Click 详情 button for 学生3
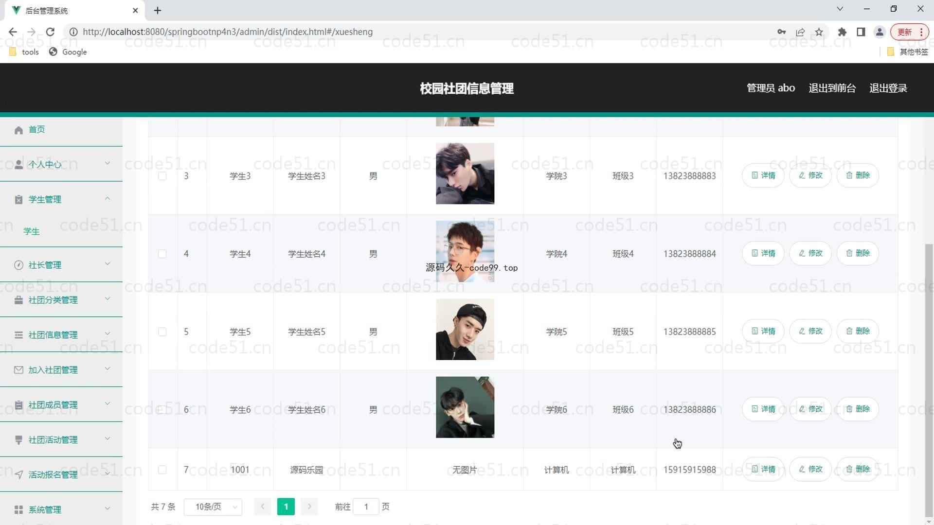Screen dimensions: 934x525 click(x=763, y=175)
